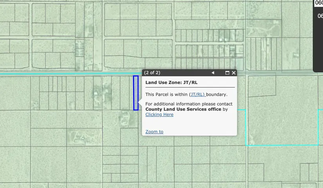Select the blue highlighted parcel
Image resolution: width=323 pixels, height=188 pixels.
click(135, 93)
